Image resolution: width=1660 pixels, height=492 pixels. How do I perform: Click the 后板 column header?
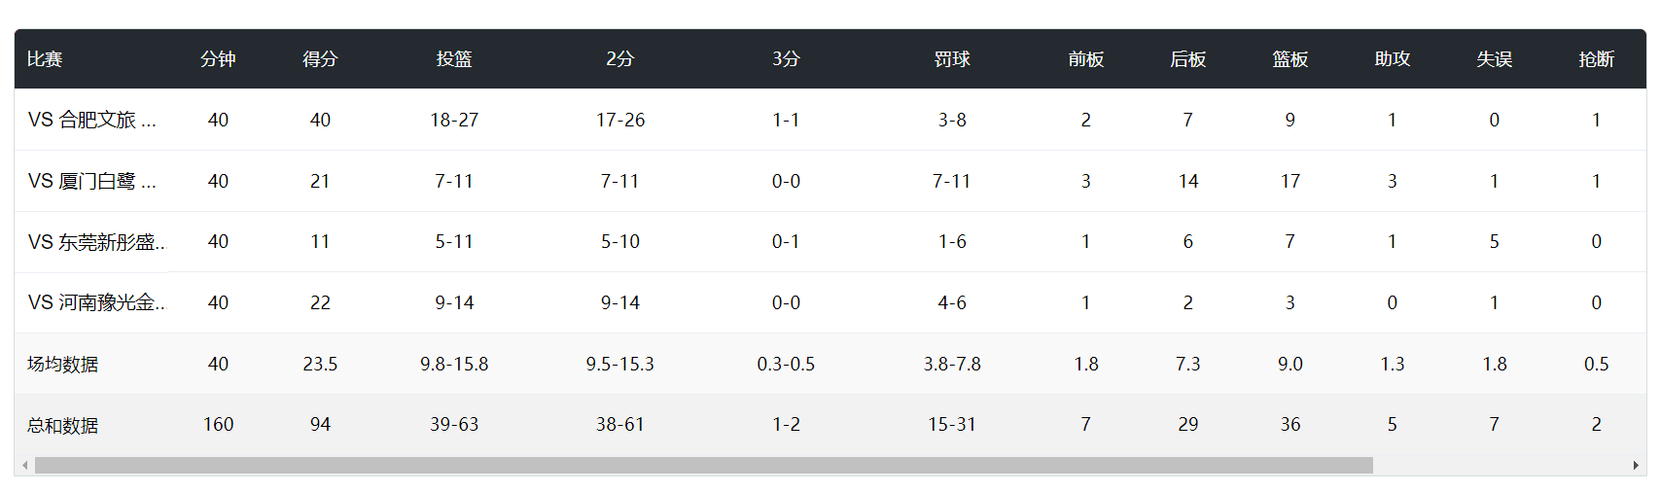tap(1187, 59)
